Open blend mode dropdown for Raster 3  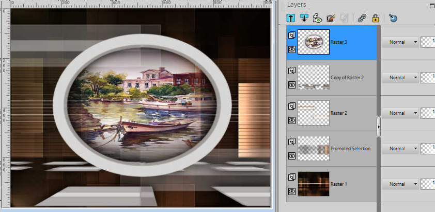click(399, 42)
